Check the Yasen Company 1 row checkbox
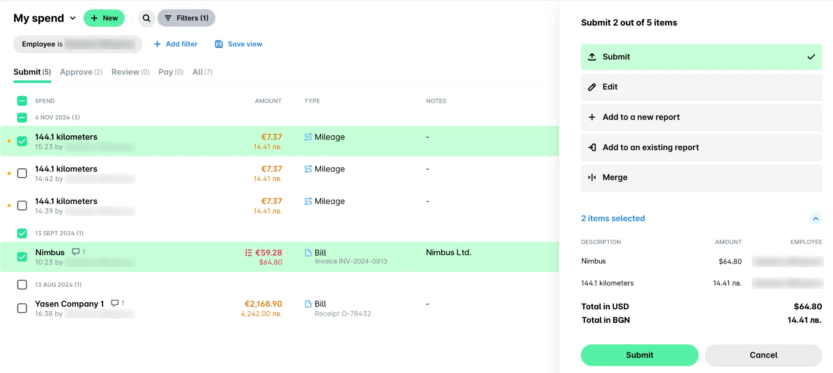 tap(22, 308)
